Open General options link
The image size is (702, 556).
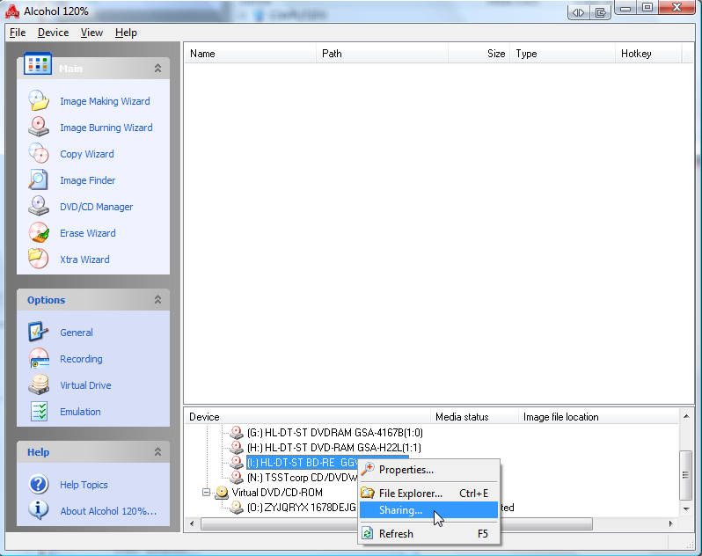click(77, 333)
